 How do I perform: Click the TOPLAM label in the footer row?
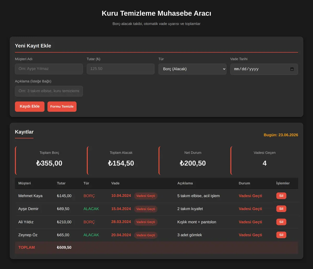click(27, 247)
